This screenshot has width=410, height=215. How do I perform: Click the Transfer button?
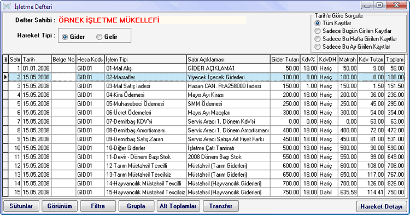pyautogui.click(x=221, y=206)
